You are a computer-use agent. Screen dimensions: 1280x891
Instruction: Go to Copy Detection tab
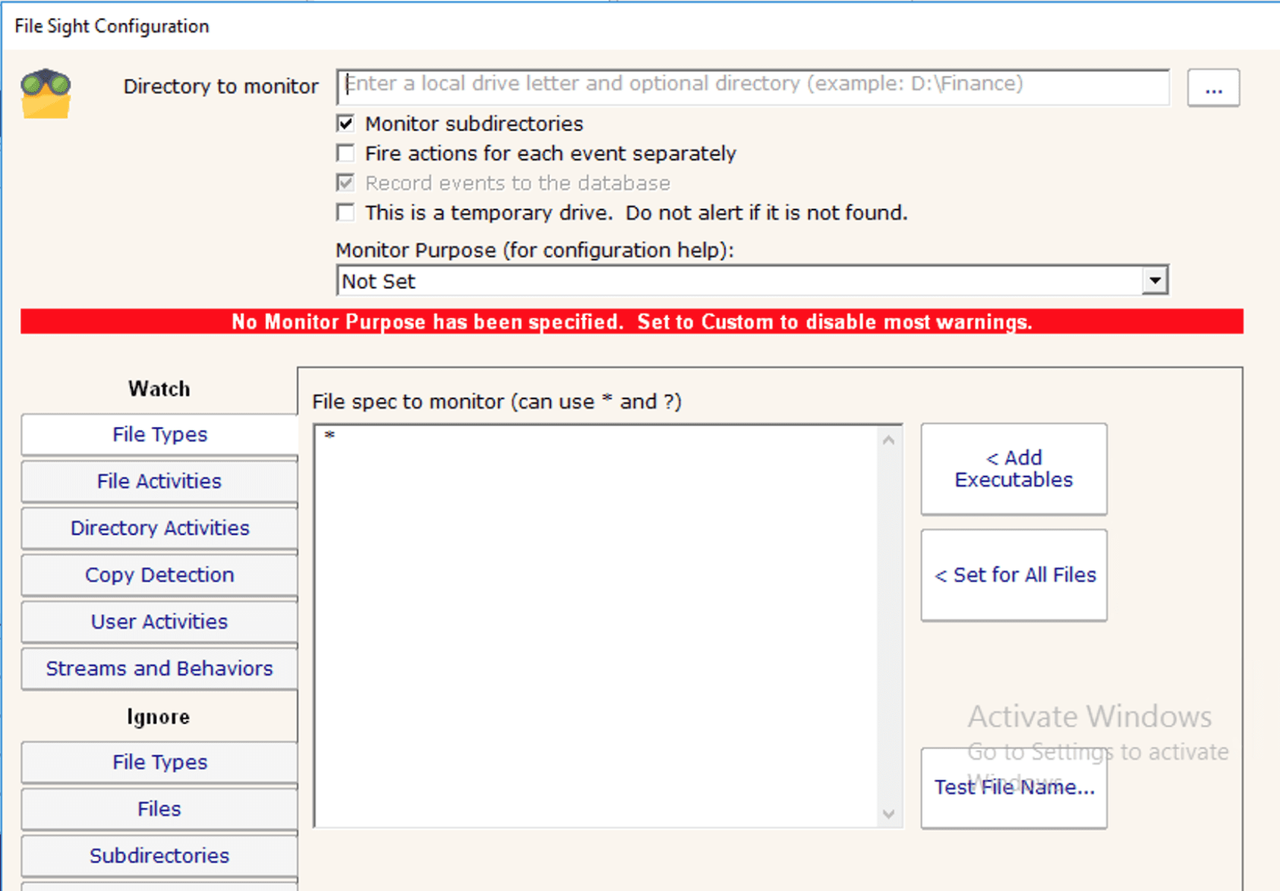(159, 575)
